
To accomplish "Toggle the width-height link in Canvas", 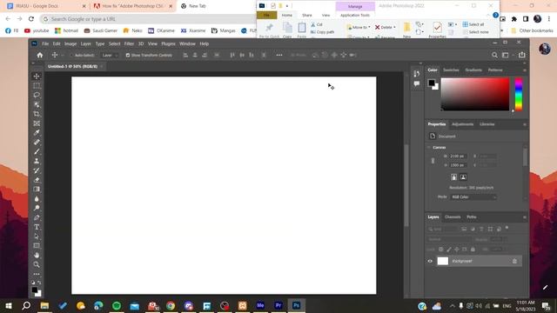I will pyautogui.click(x=433, y=161).
